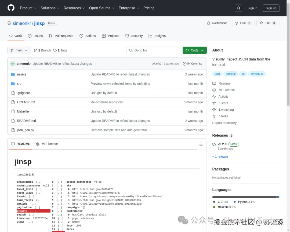Open the jinsp repository link
This screenshot has width=290, height=232.
(39, 23)
